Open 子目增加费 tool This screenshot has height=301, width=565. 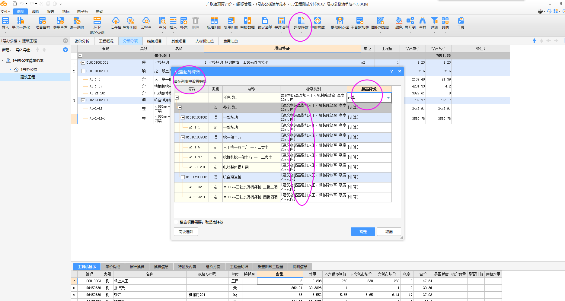360,23
